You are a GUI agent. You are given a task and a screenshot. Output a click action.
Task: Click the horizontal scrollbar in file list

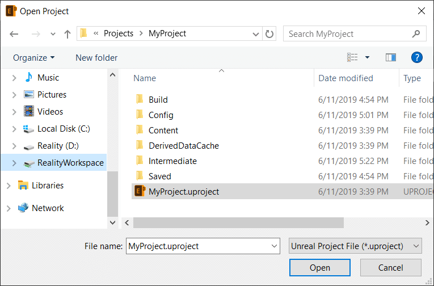click(x=238, y=222)
